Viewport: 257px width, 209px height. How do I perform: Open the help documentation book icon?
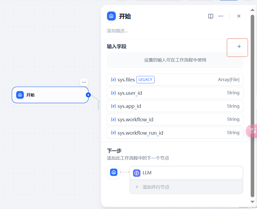coord(210,16)
